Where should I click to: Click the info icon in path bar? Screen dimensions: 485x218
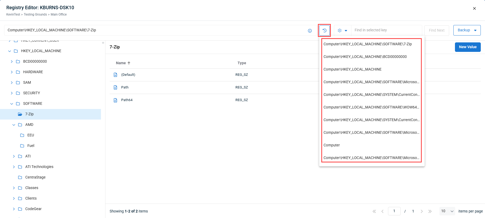coord(310,31)
